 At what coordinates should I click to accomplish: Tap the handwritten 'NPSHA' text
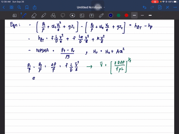[x=43, y=51]
